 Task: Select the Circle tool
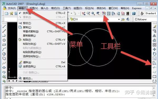[x=4, y=54]
